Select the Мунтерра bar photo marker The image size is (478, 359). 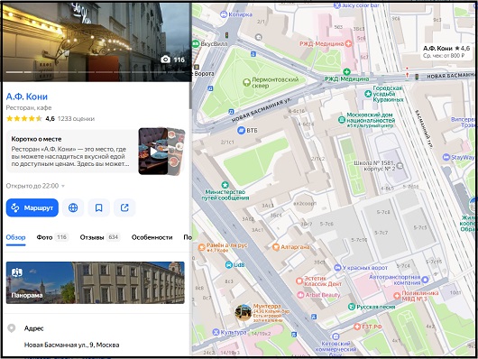(x=243, y=313)
